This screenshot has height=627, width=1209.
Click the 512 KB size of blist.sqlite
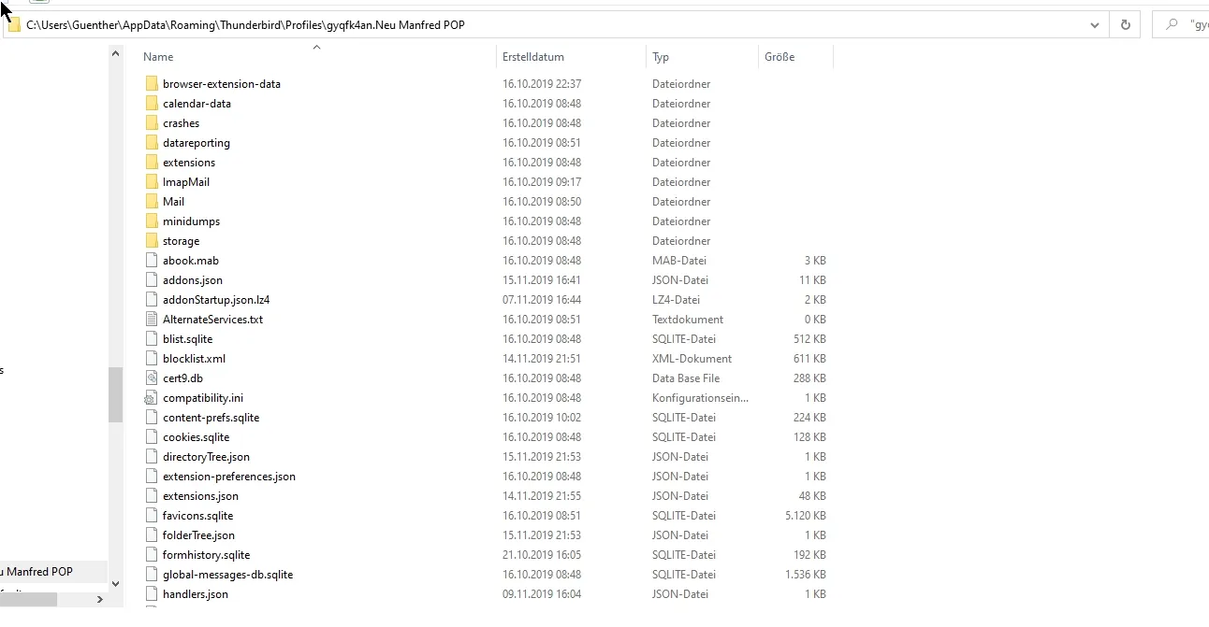click(809, 339)
